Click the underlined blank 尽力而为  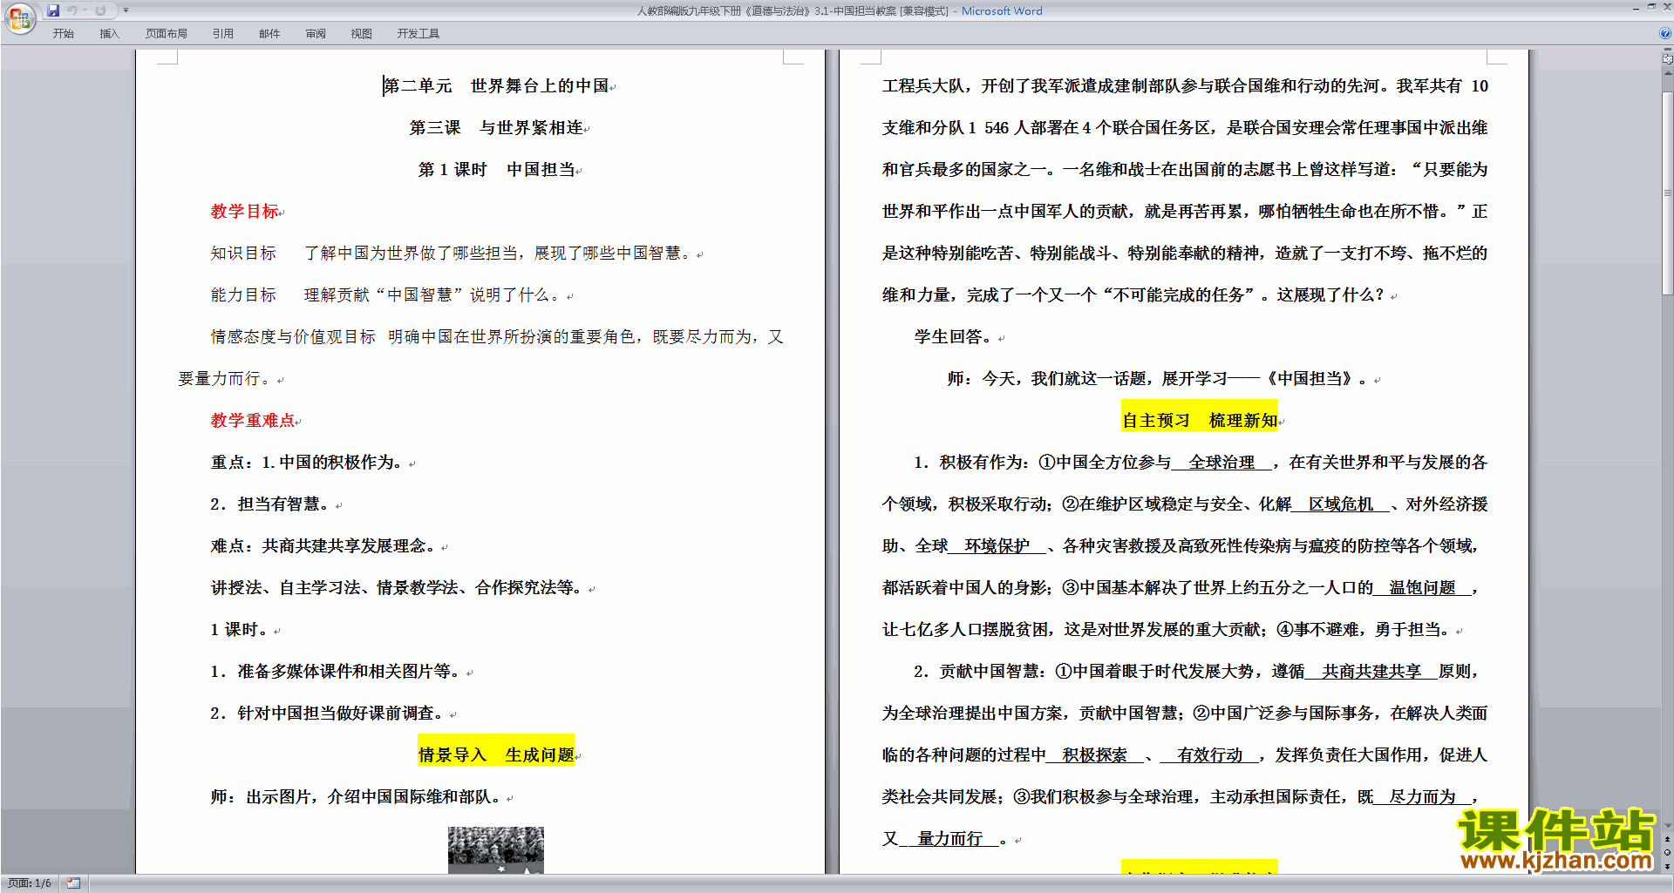[1423, 797]
